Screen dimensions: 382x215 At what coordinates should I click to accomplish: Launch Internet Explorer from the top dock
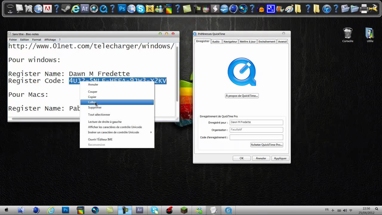(76, 9)
